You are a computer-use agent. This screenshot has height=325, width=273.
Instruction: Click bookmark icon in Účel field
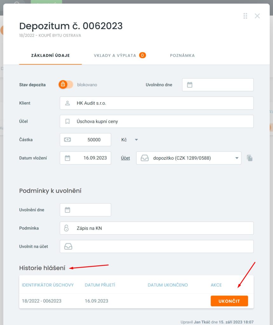67,122
